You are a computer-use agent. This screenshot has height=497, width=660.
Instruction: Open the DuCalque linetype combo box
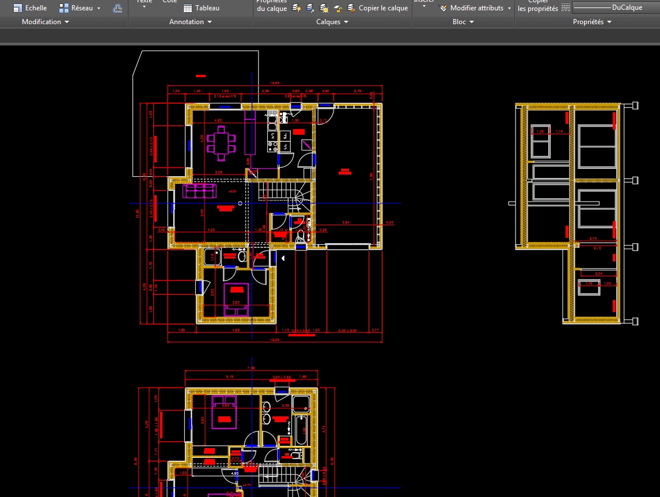click(x=616, y=7)
